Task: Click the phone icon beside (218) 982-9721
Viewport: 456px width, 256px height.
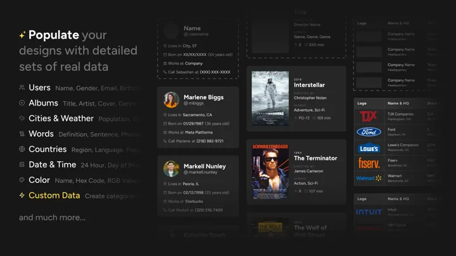Action: point(165,141)
